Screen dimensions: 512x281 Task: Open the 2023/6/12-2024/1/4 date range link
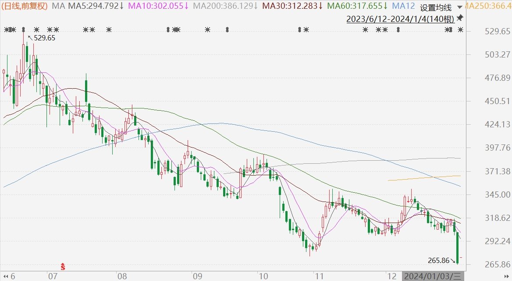[x=399, y=19]
